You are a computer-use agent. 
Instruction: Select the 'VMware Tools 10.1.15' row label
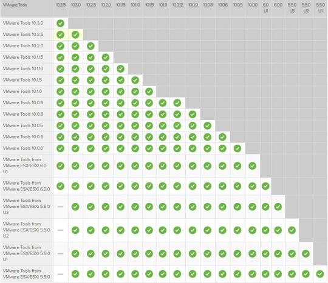click(x=23, y=57)
